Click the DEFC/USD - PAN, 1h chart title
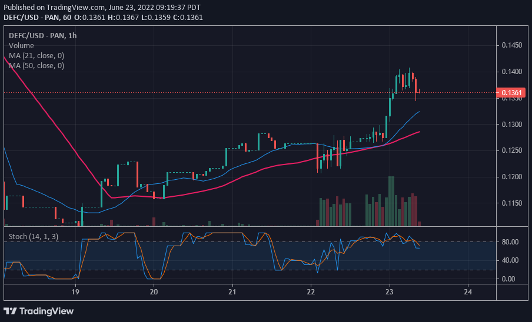This screenshot has width=532, height=322. (43, 36)
